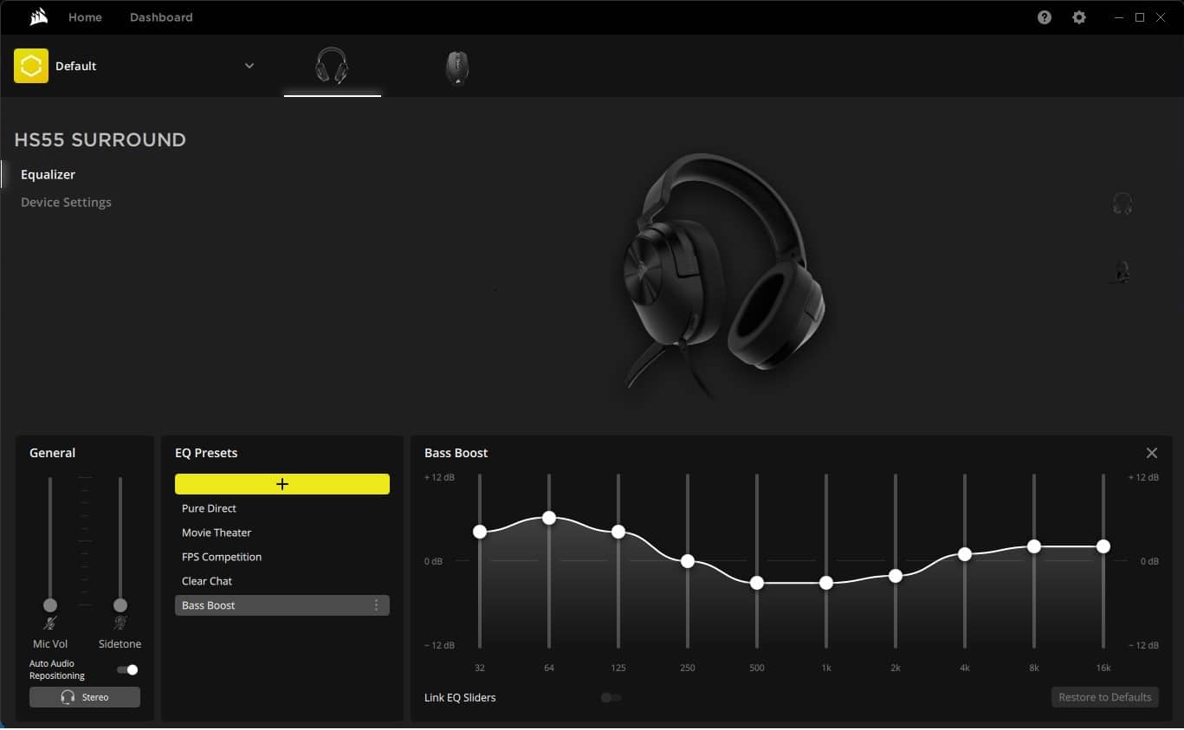Open the settings gear icon

point(1079,17)
